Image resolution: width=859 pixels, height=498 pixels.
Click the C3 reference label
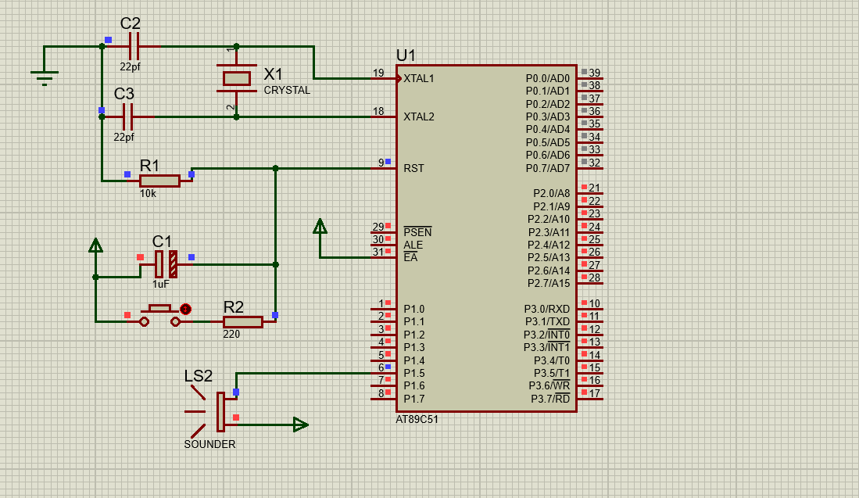pyautogui.click(x=123, y=94)
